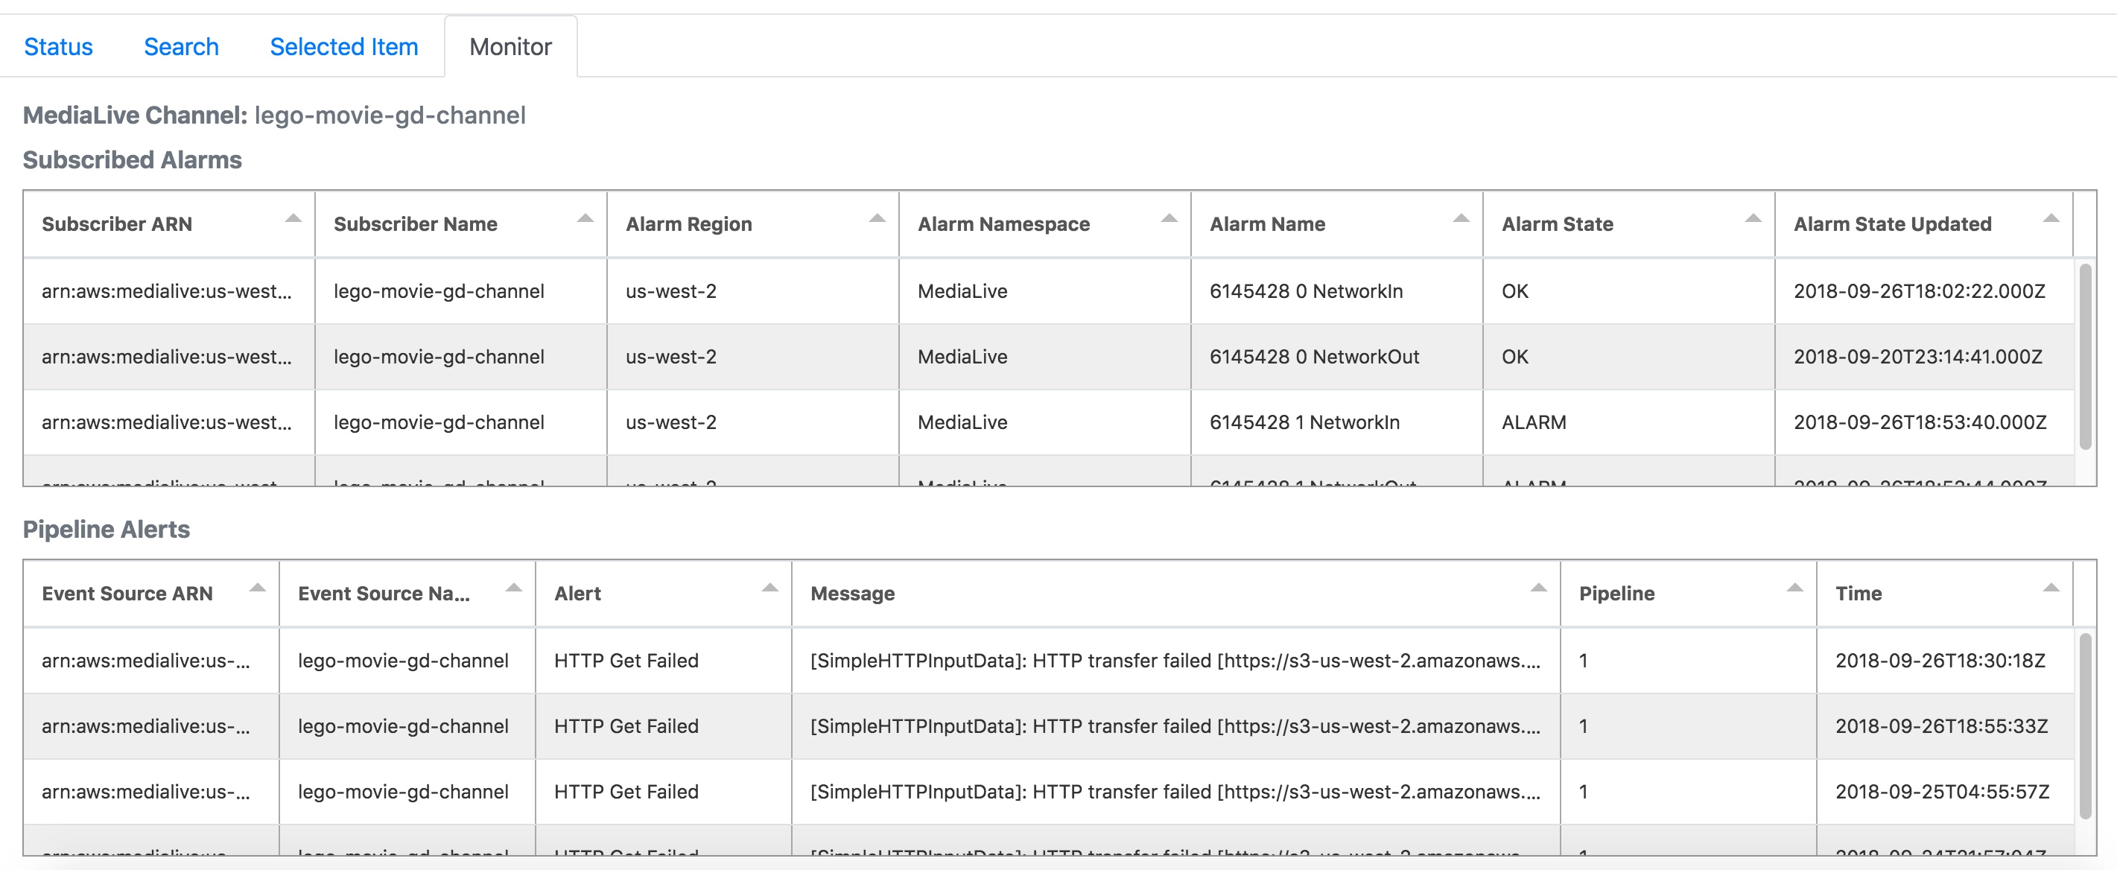Sort pipeline alerts by Time arrow
2117x870 pixels.
point(2051,588)
